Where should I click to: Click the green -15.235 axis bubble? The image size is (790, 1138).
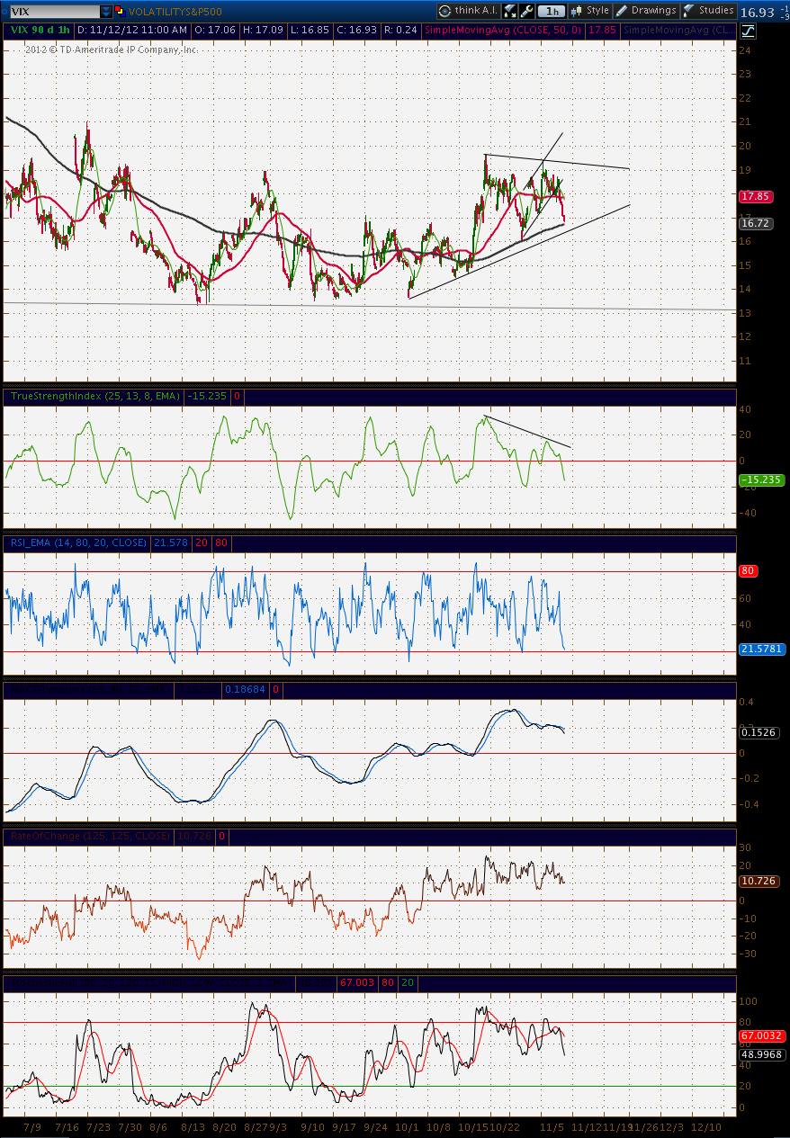[x=761, y=480]
